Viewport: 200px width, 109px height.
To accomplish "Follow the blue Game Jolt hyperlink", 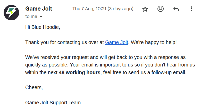I will (x=116, y=42).
